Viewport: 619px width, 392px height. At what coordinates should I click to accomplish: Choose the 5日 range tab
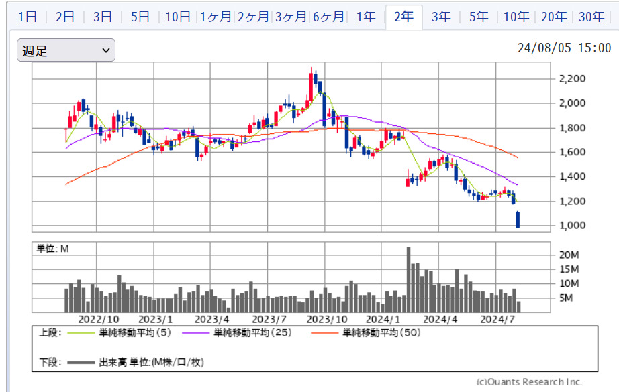(x=140, y=17)
